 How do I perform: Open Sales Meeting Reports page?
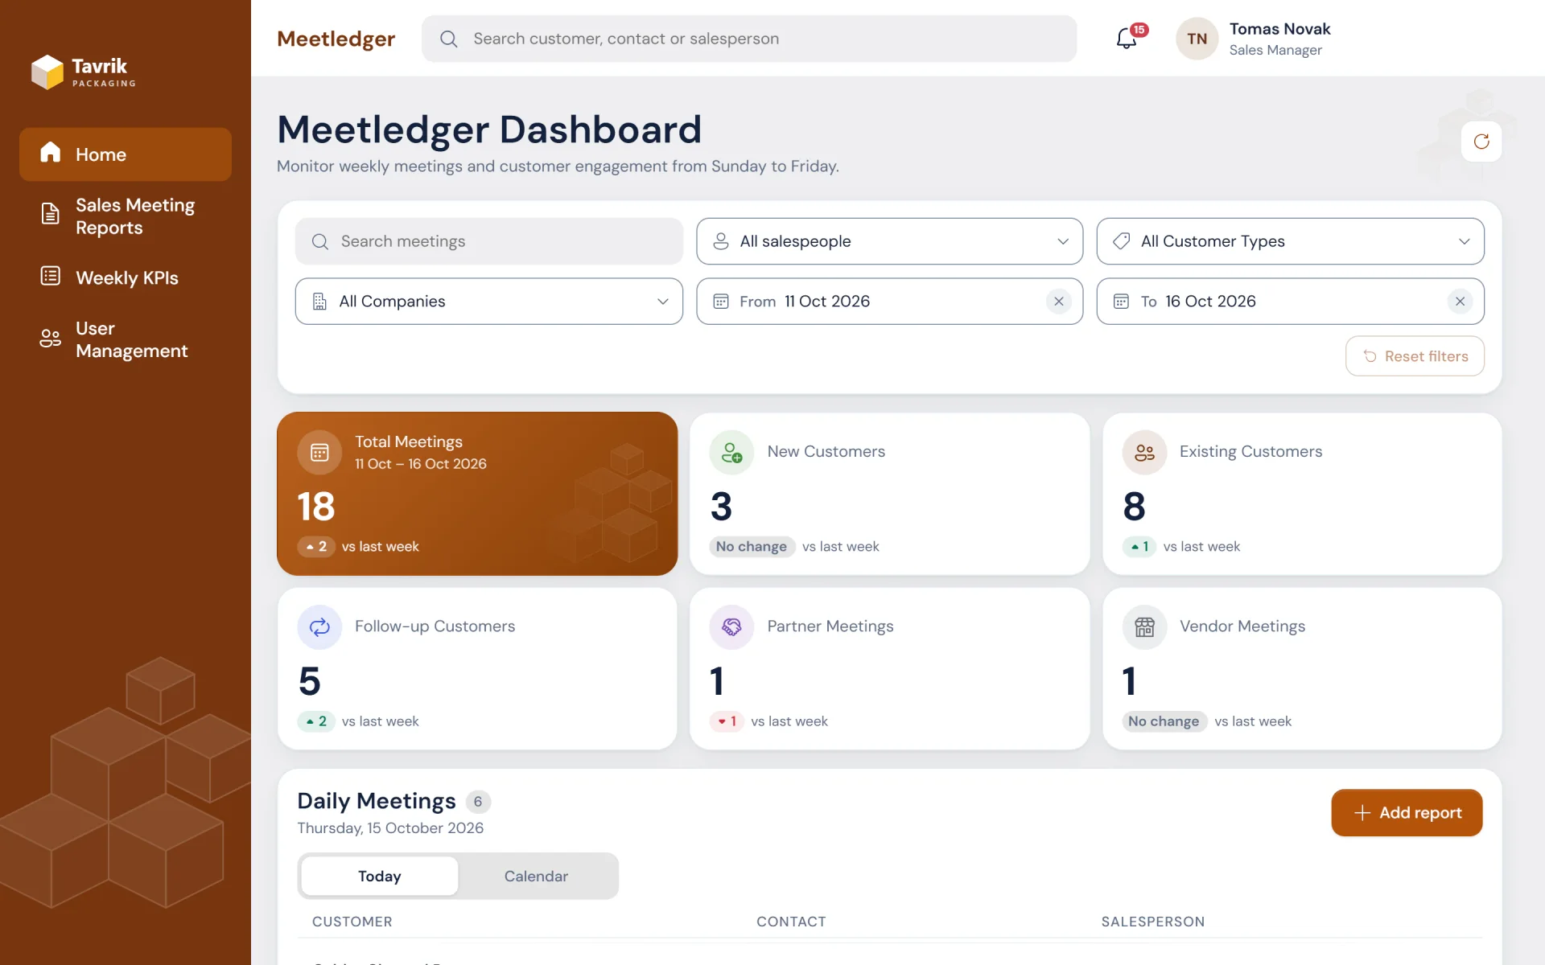coord(126,216)
